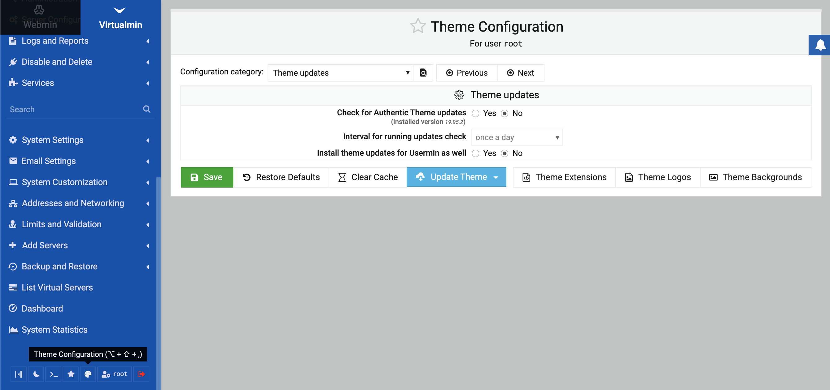The width and height of the screenshot is (830, 390).
Task: Open the command shell terminal icon
Action: (x=54, y=374)
